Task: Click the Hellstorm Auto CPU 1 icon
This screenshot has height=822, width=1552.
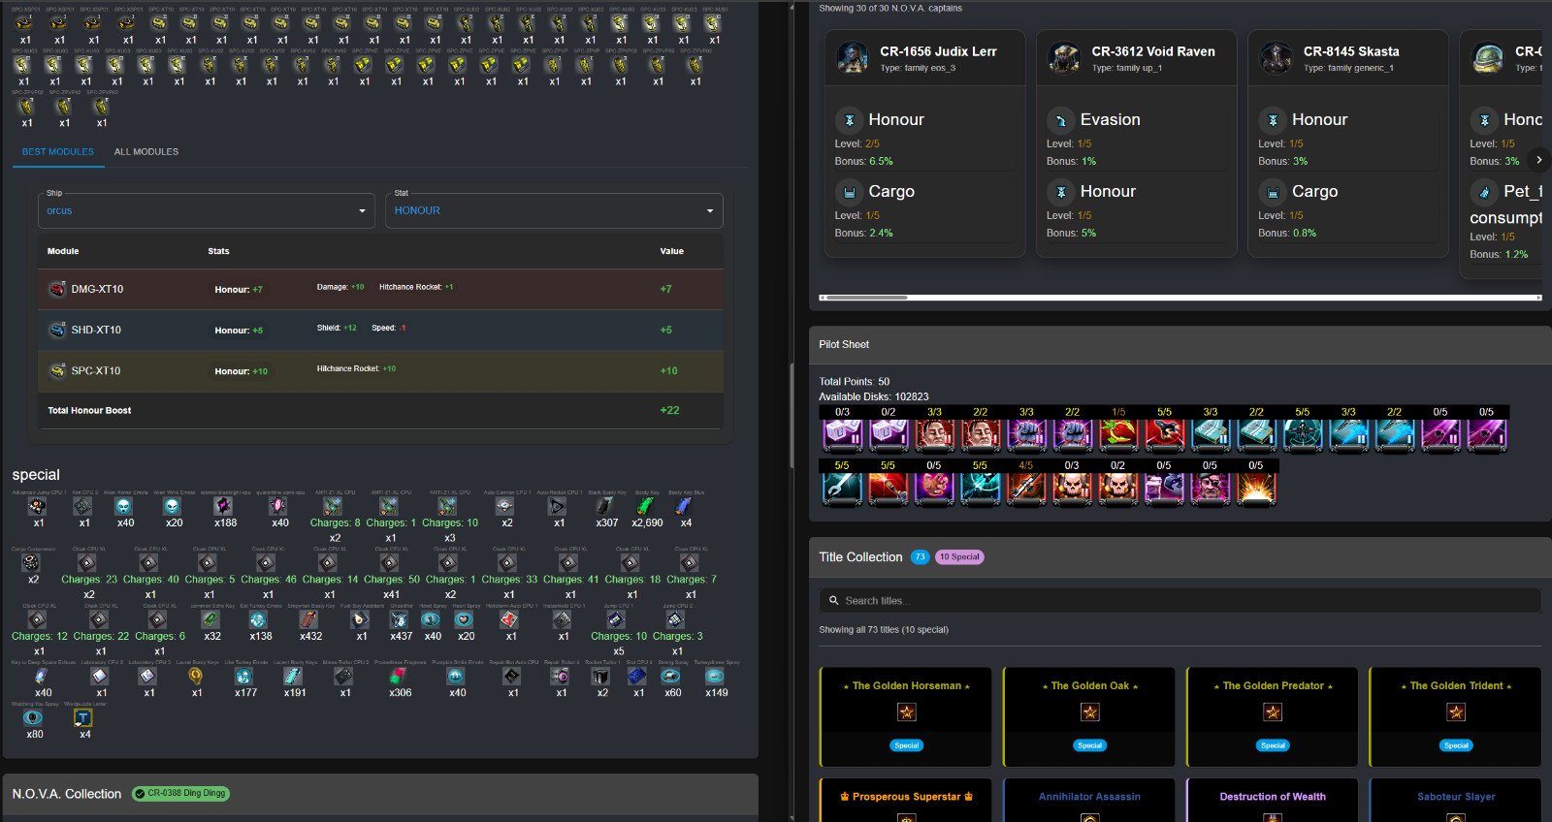Action: click(510, 618)
